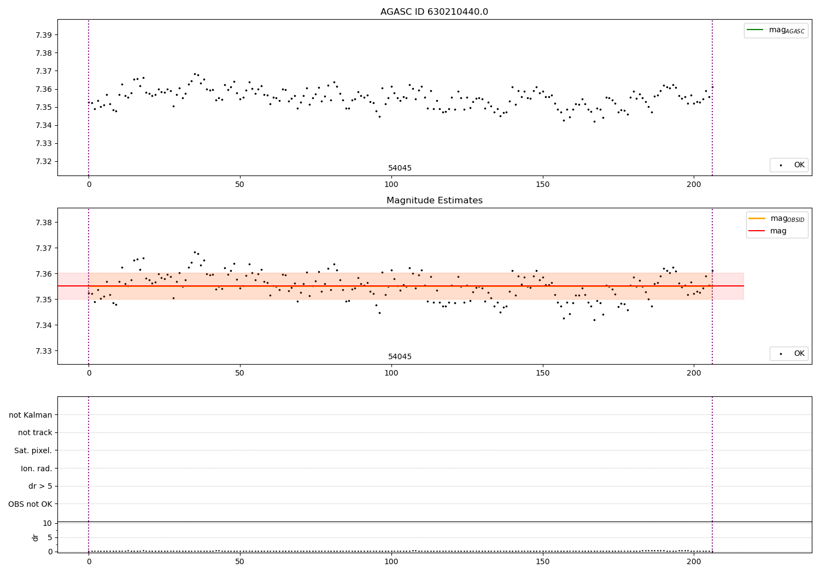The height and width of the screenshot is (574, 820).
Task: Click the 150 x-axis tick of the middle plot
Action: tap(542, 373)
